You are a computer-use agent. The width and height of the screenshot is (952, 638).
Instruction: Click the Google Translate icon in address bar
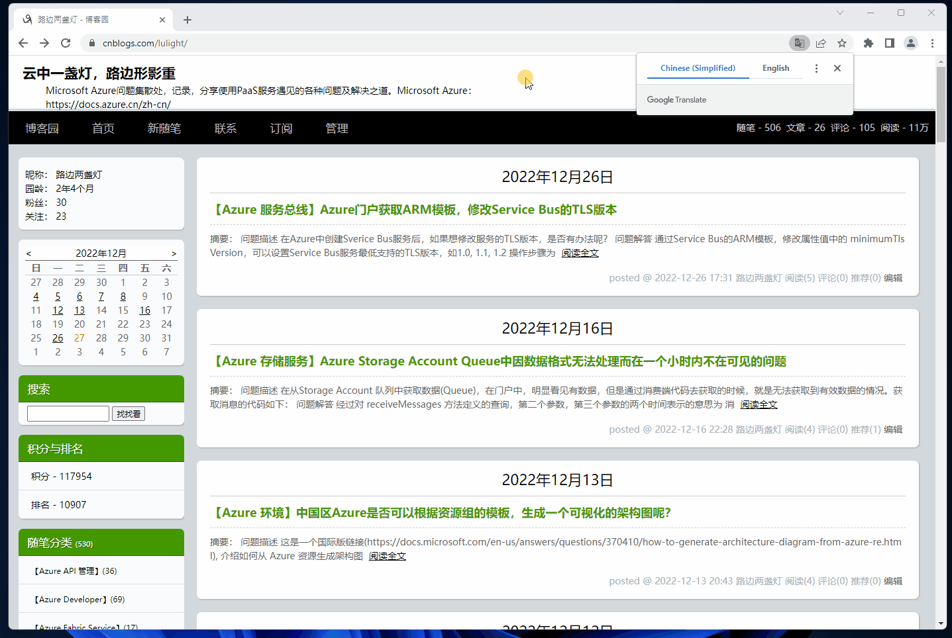tap(800, 43)
